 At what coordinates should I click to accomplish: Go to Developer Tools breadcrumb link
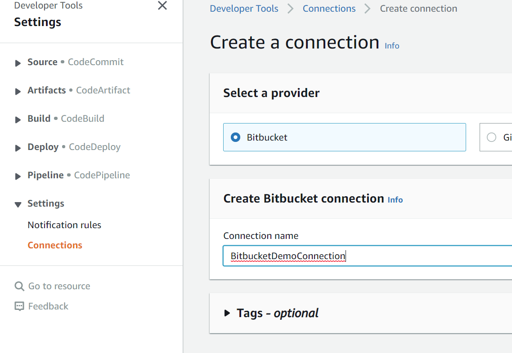pos(244,9)
